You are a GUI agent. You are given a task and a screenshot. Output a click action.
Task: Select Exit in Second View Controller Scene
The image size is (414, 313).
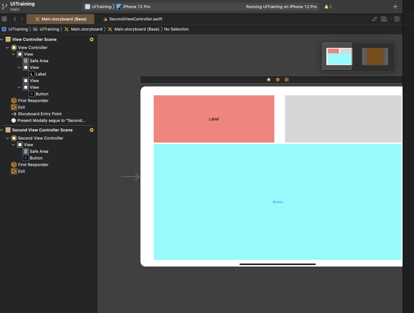click(x=18, y=172)
